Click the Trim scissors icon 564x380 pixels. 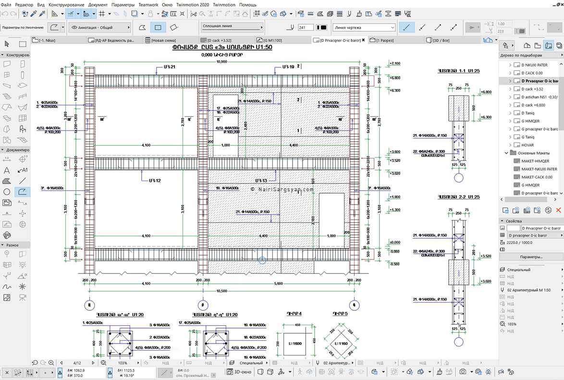point(194,13)
